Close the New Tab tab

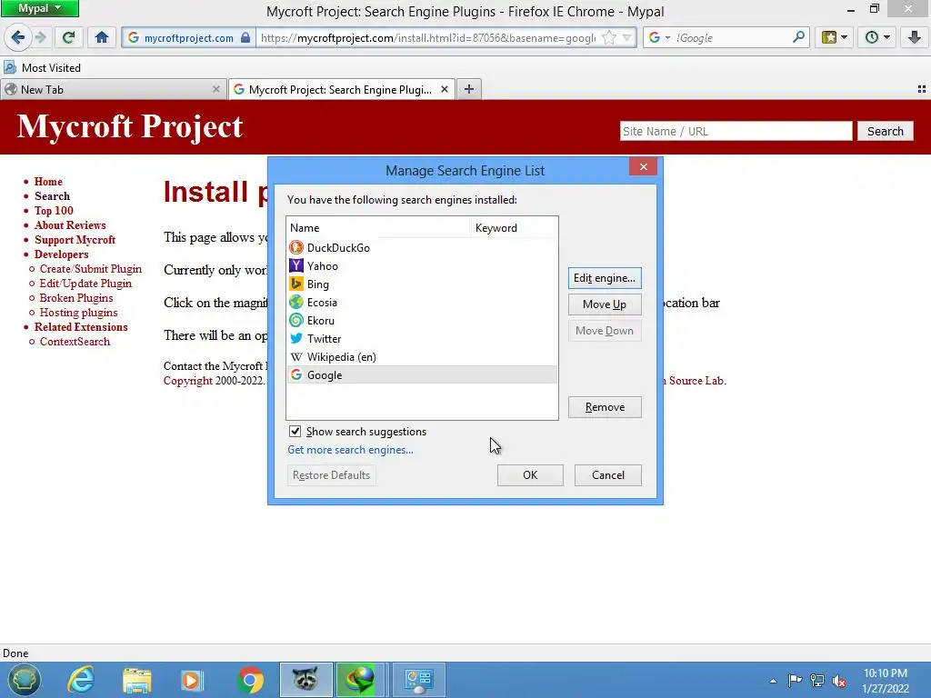tap(216, 89)
